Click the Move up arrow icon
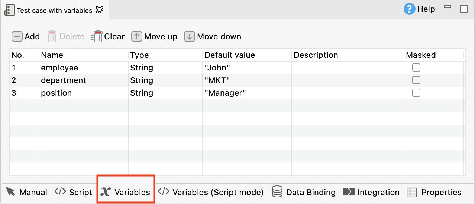This screenshot has width=475, height=204. pos(137,36)
